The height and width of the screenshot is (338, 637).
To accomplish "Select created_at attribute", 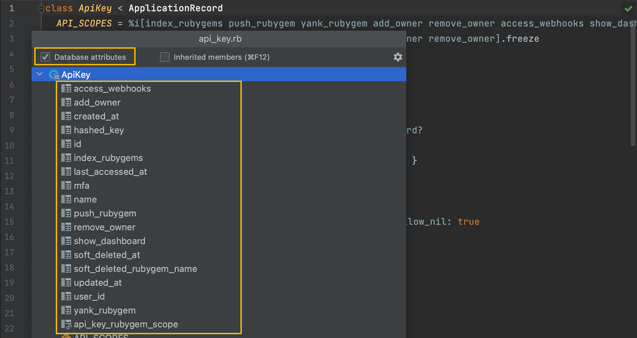I will click(x=97, y=116).
